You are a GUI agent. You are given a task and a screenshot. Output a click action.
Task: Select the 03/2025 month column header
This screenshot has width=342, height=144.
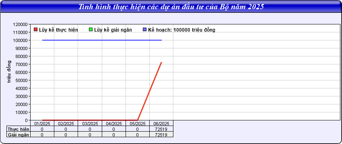(x=90, y=124)
